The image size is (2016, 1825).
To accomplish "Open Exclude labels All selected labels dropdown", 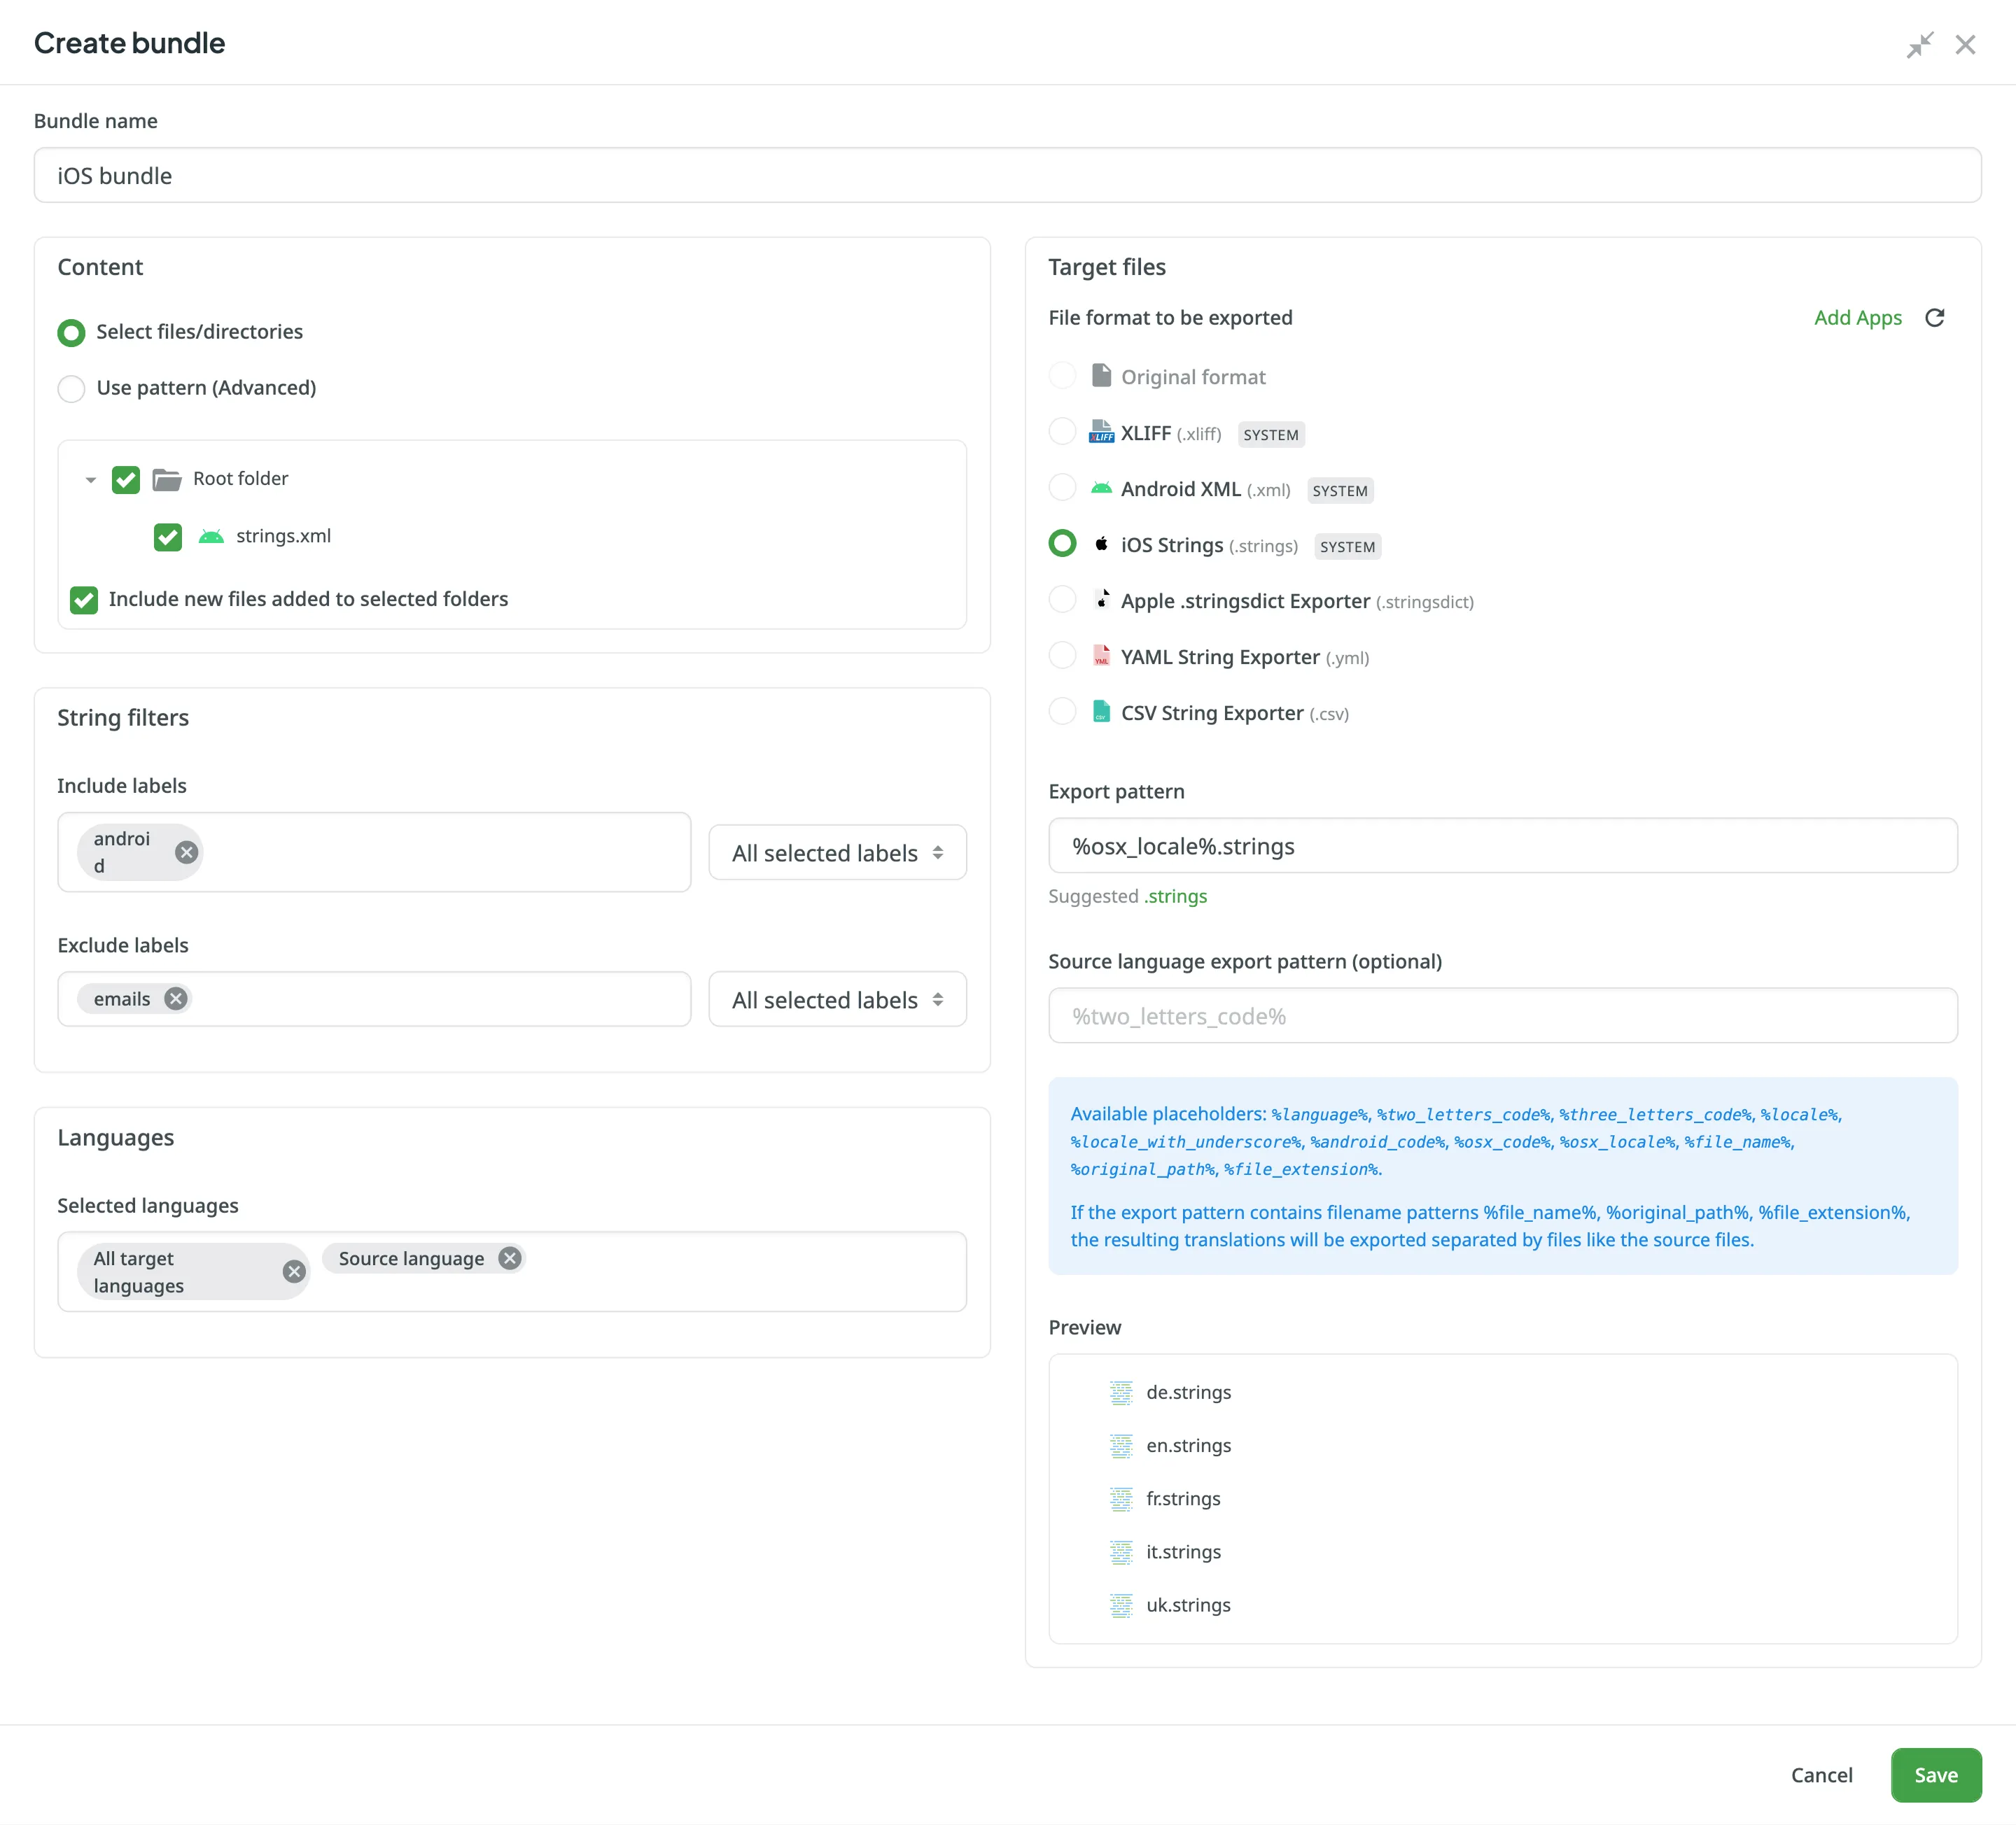I will 837,999.
